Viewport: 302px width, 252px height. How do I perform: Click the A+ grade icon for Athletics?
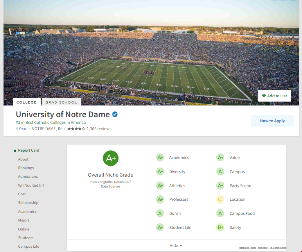click(160, 186)
